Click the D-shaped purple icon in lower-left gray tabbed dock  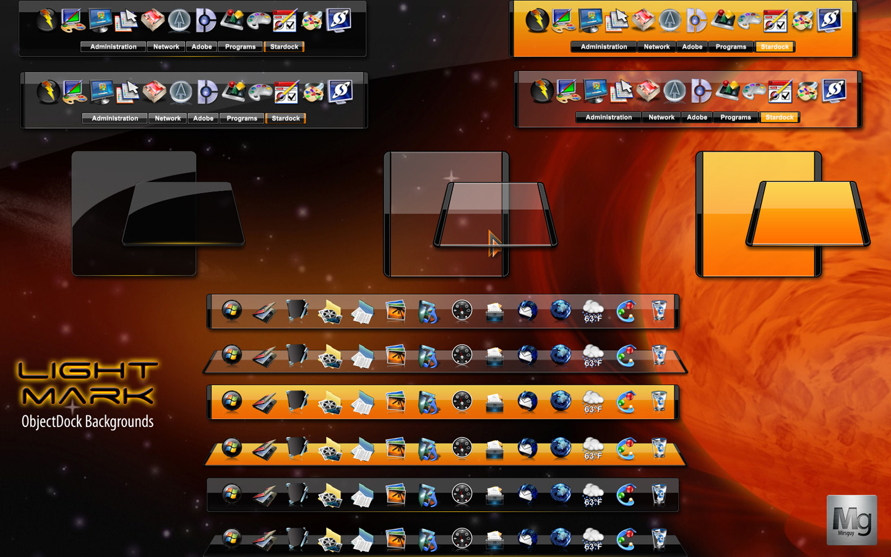(x=207, y=92)
